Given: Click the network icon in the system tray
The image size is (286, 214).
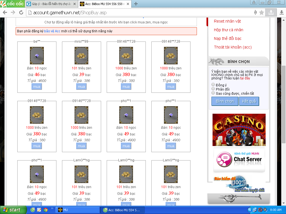Looking at the screenshot, I should pyautogui.click(x=255, y=210).
